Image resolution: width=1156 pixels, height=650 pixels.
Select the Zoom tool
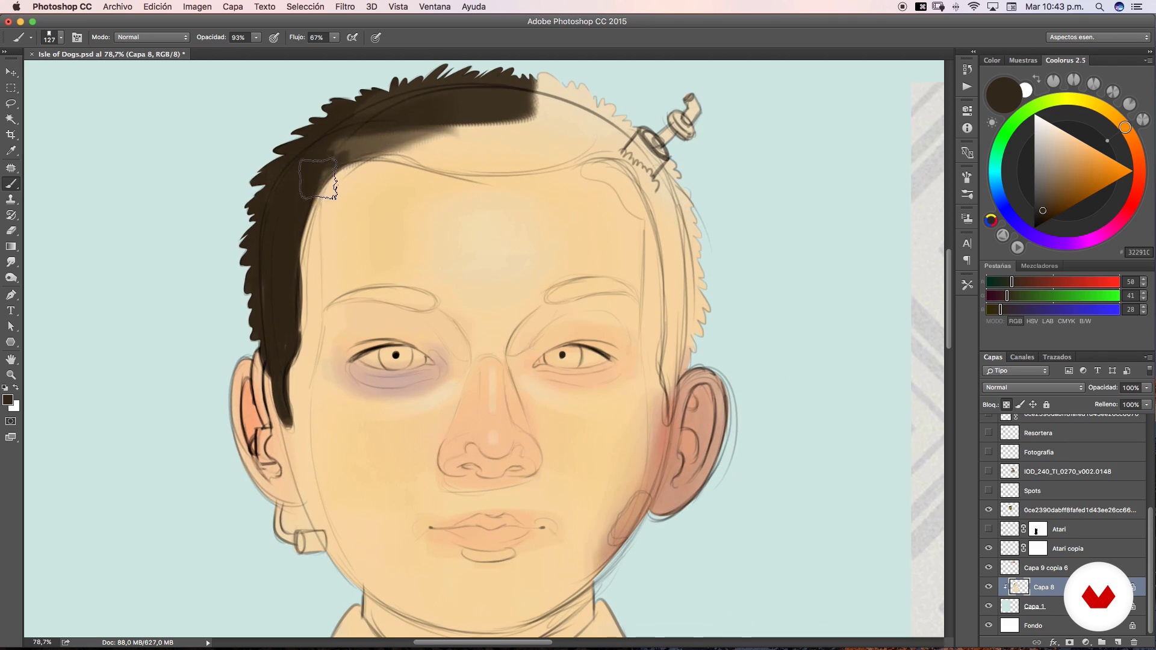point(11,374)
